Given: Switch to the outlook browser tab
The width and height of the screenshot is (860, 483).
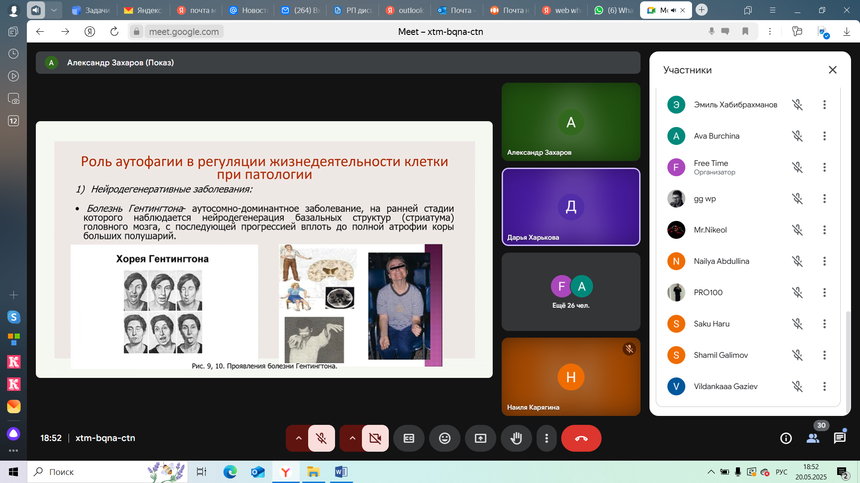Looking at the screenshot, I should click(405, 10).
